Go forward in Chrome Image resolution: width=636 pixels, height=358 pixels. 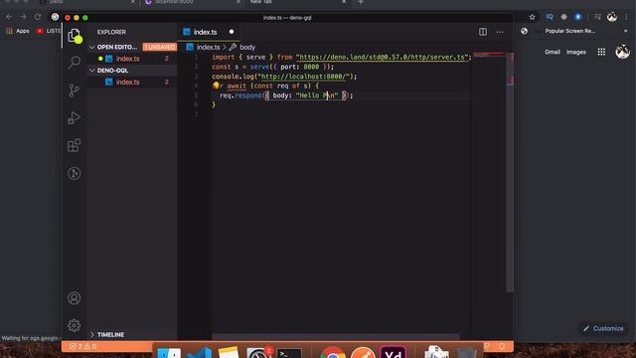[x=24, y=17]
